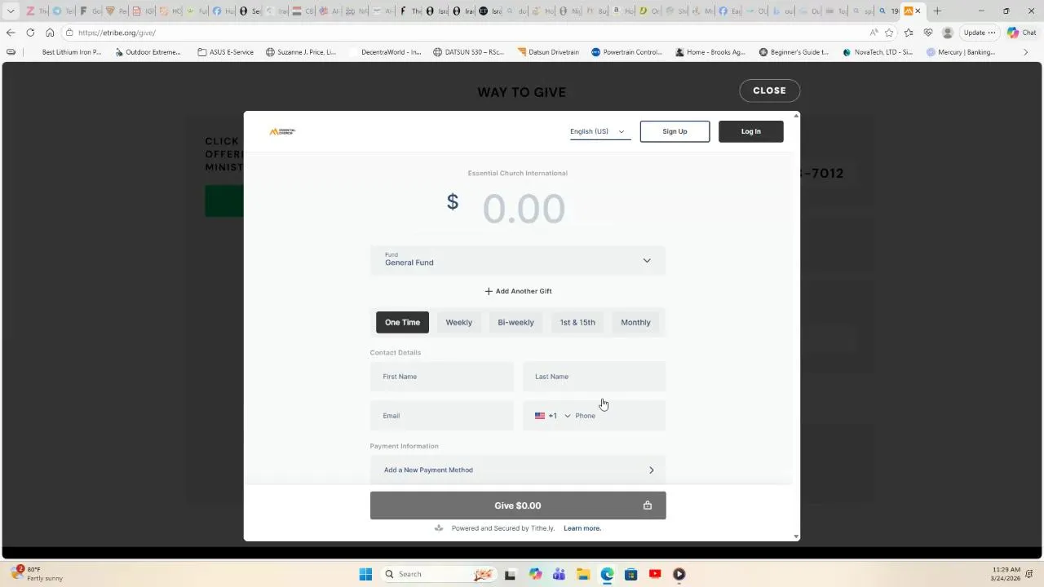Open the +1 phone country code dropdown
1044x587 pixels.
(553, 416)
